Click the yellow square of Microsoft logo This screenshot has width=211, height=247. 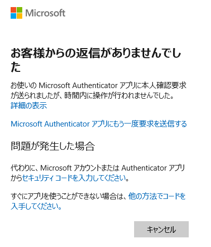(x=19, y=16)
